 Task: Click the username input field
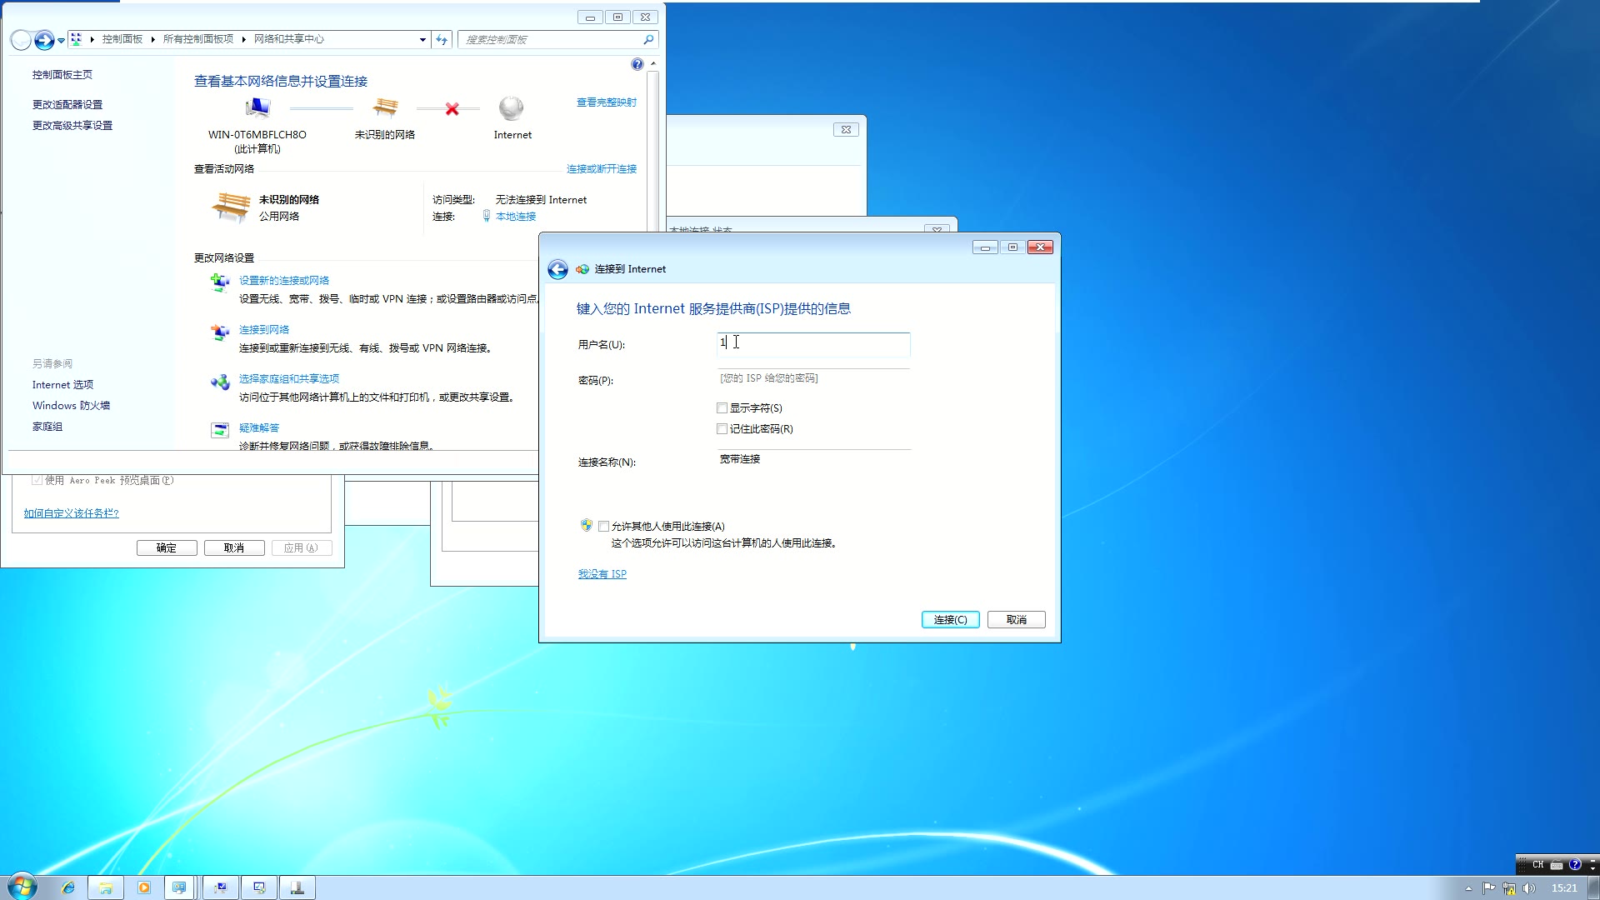tap(813, 343)
